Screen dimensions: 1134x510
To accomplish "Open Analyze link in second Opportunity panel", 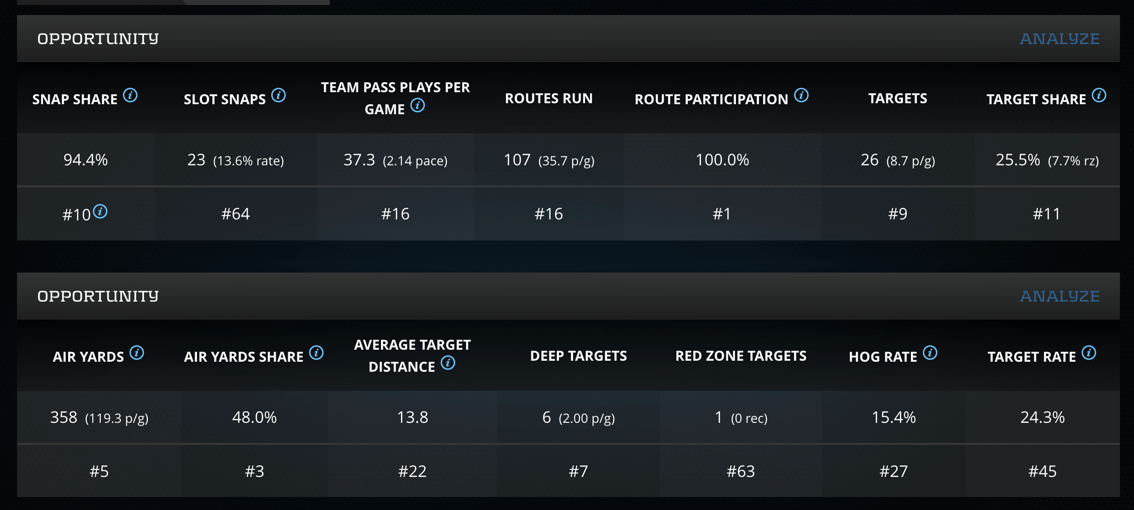I will point(1059,296).
